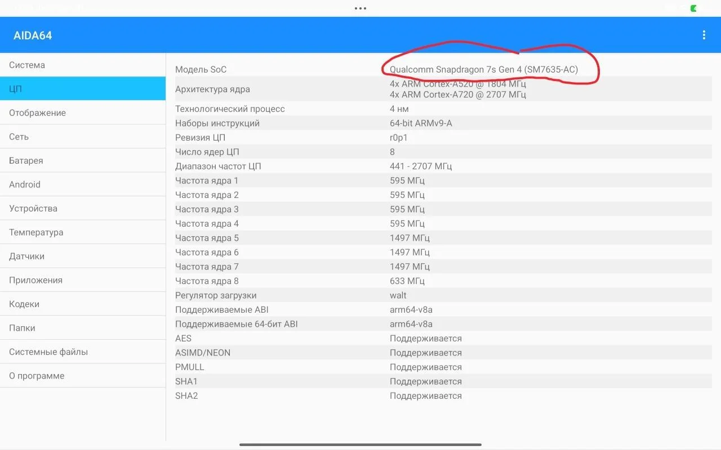721x450 pixels.
Task: Click the 4x ARM Cortex-A520 @ 1804 МГц line
Action: 458,84
